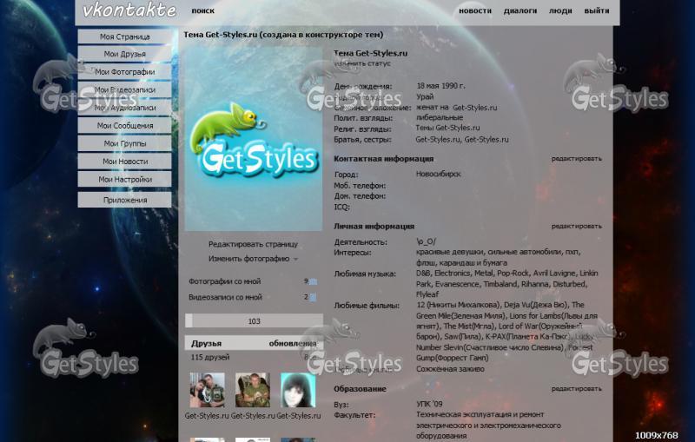The image size is (695, 442).
Task: Edit Контактная информация via редактировать
Action: [x=576, y=159]
